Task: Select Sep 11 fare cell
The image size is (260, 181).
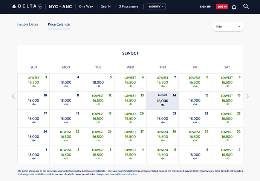Action: [66, 101]
